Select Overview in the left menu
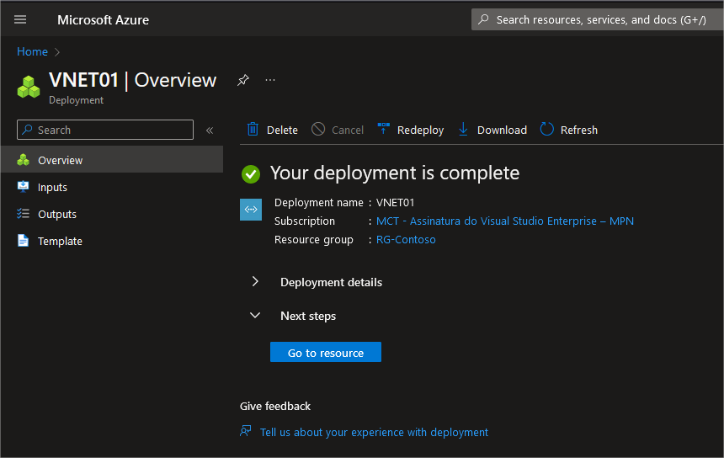Screen dimensions: 724x458 click(112, 160)
